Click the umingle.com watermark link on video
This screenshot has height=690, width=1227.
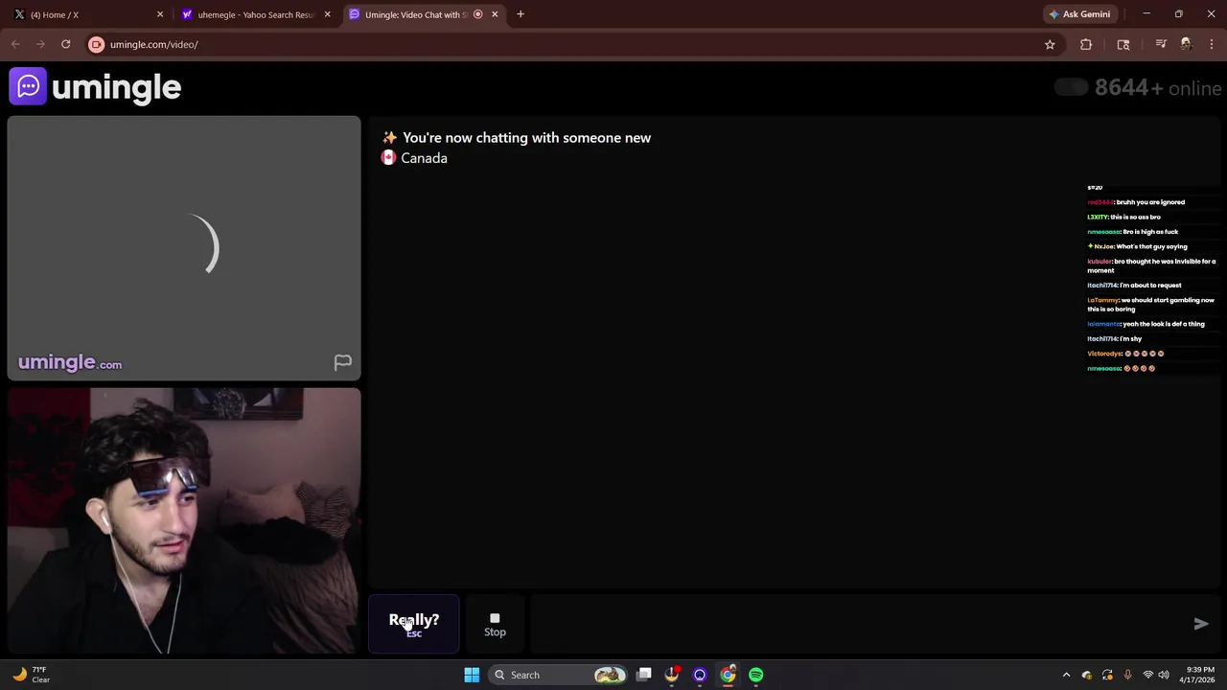click(70, 362)
